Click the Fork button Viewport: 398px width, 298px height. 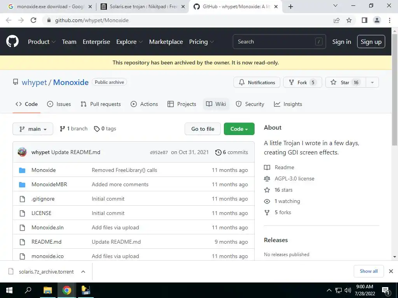tap(303, 82)
